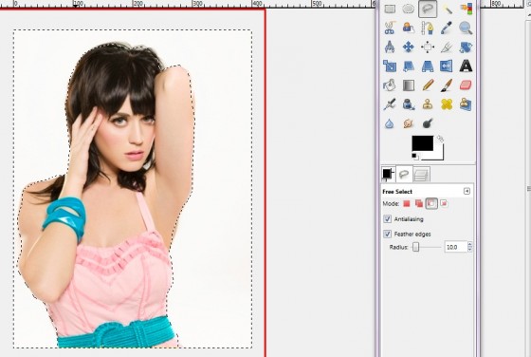This screenshot has width=531, height=357.
Task: Select the Fuzzy Select magic wand tool
Action: (x=447, y=9)
